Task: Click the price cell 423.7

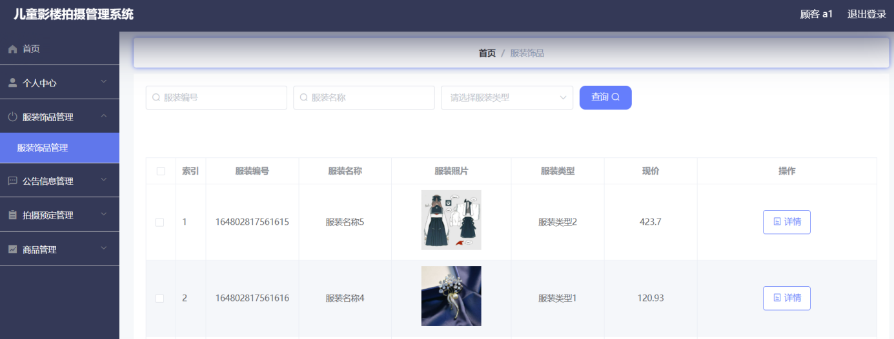Action: pyautogui.click(x=651, y=222)
